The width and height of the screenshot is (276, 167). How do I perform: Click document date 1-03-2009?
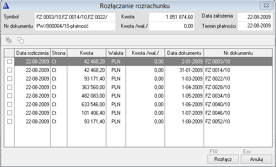pyautogui.click(x=192, y=79)
